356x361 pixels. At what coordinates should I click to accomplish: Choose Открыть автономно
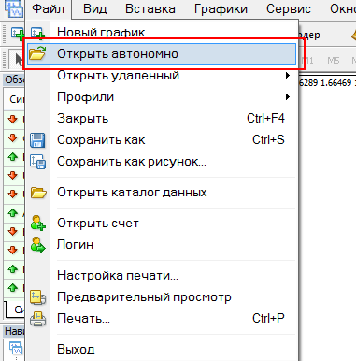[162, 54]
